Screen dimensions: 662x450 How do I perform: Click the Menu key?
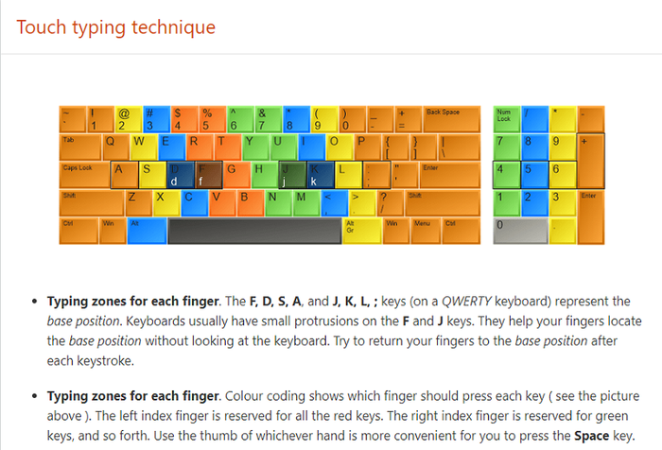426,231
